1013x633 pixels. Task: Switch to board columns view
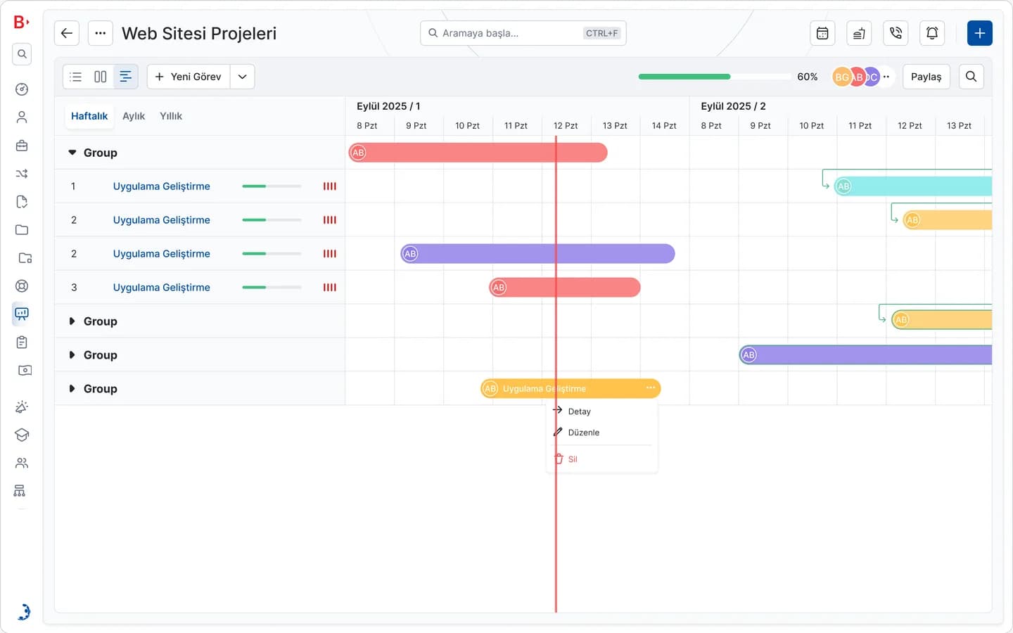point(101,77)
